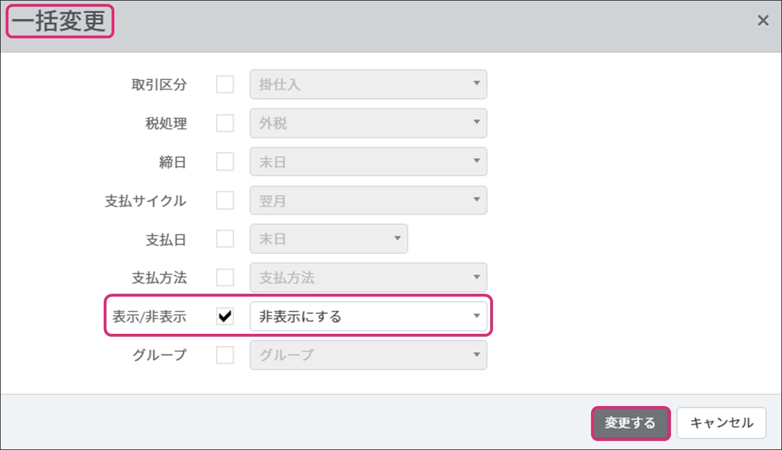Screen dimensions: 782x450
Task: Check the 締日 checkbox
Action: click(225, 162)
